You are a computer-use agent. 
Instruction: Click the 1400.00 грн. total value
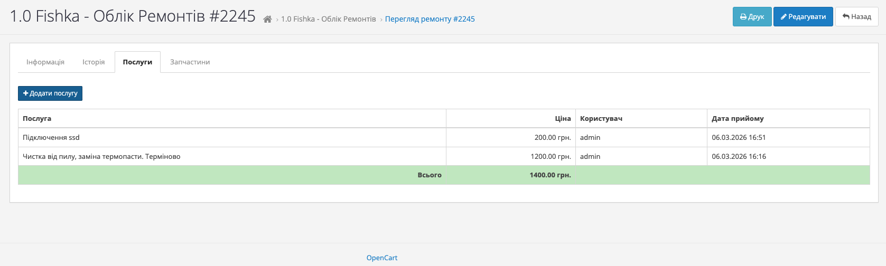pyautogui.click(x=550, y=175)
